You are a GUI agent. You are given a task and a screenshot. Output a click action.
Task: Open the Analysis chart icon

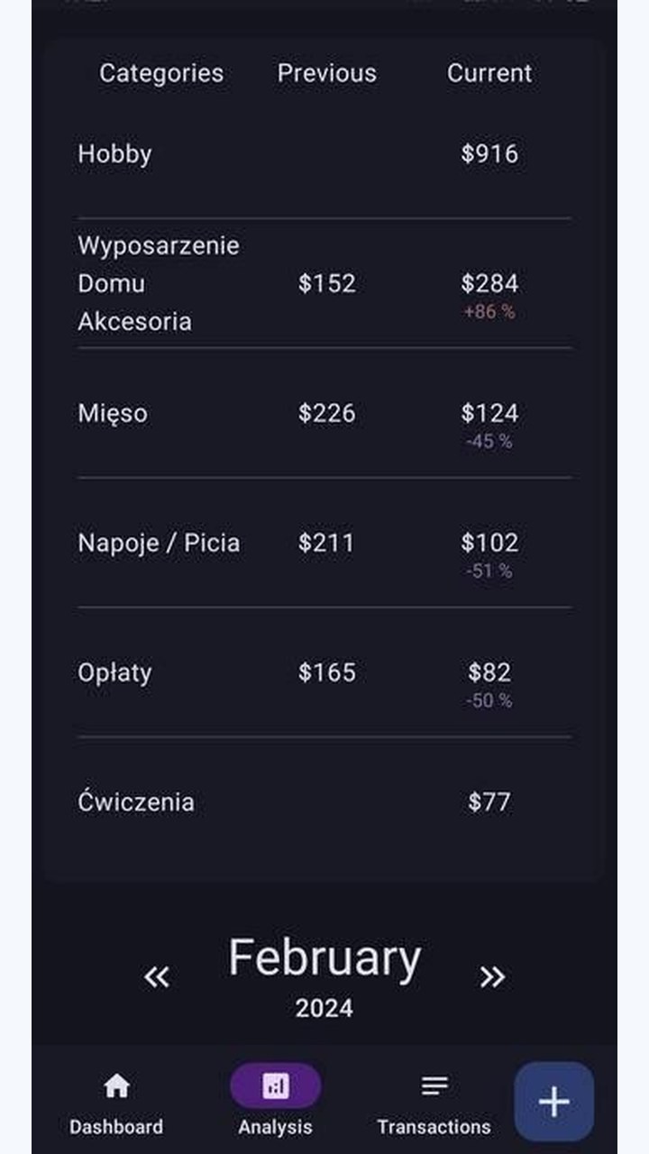click(275, 1086)
